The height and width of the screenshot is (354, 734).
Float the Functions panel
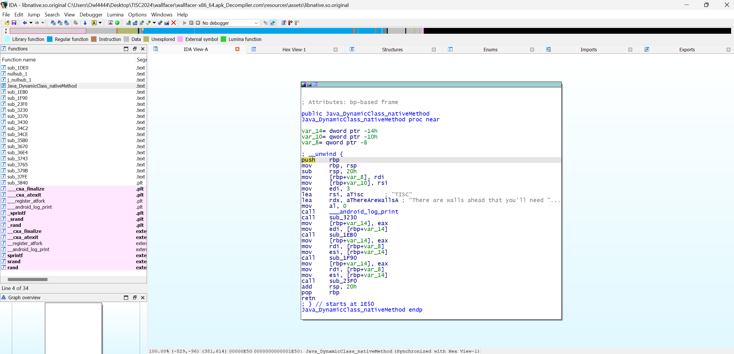(135, 49)
